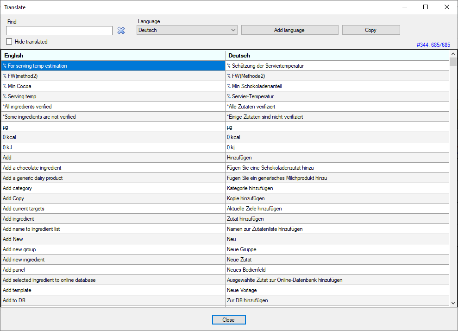Edit translation '% FW(Methode2)'

tap(337, 76)
